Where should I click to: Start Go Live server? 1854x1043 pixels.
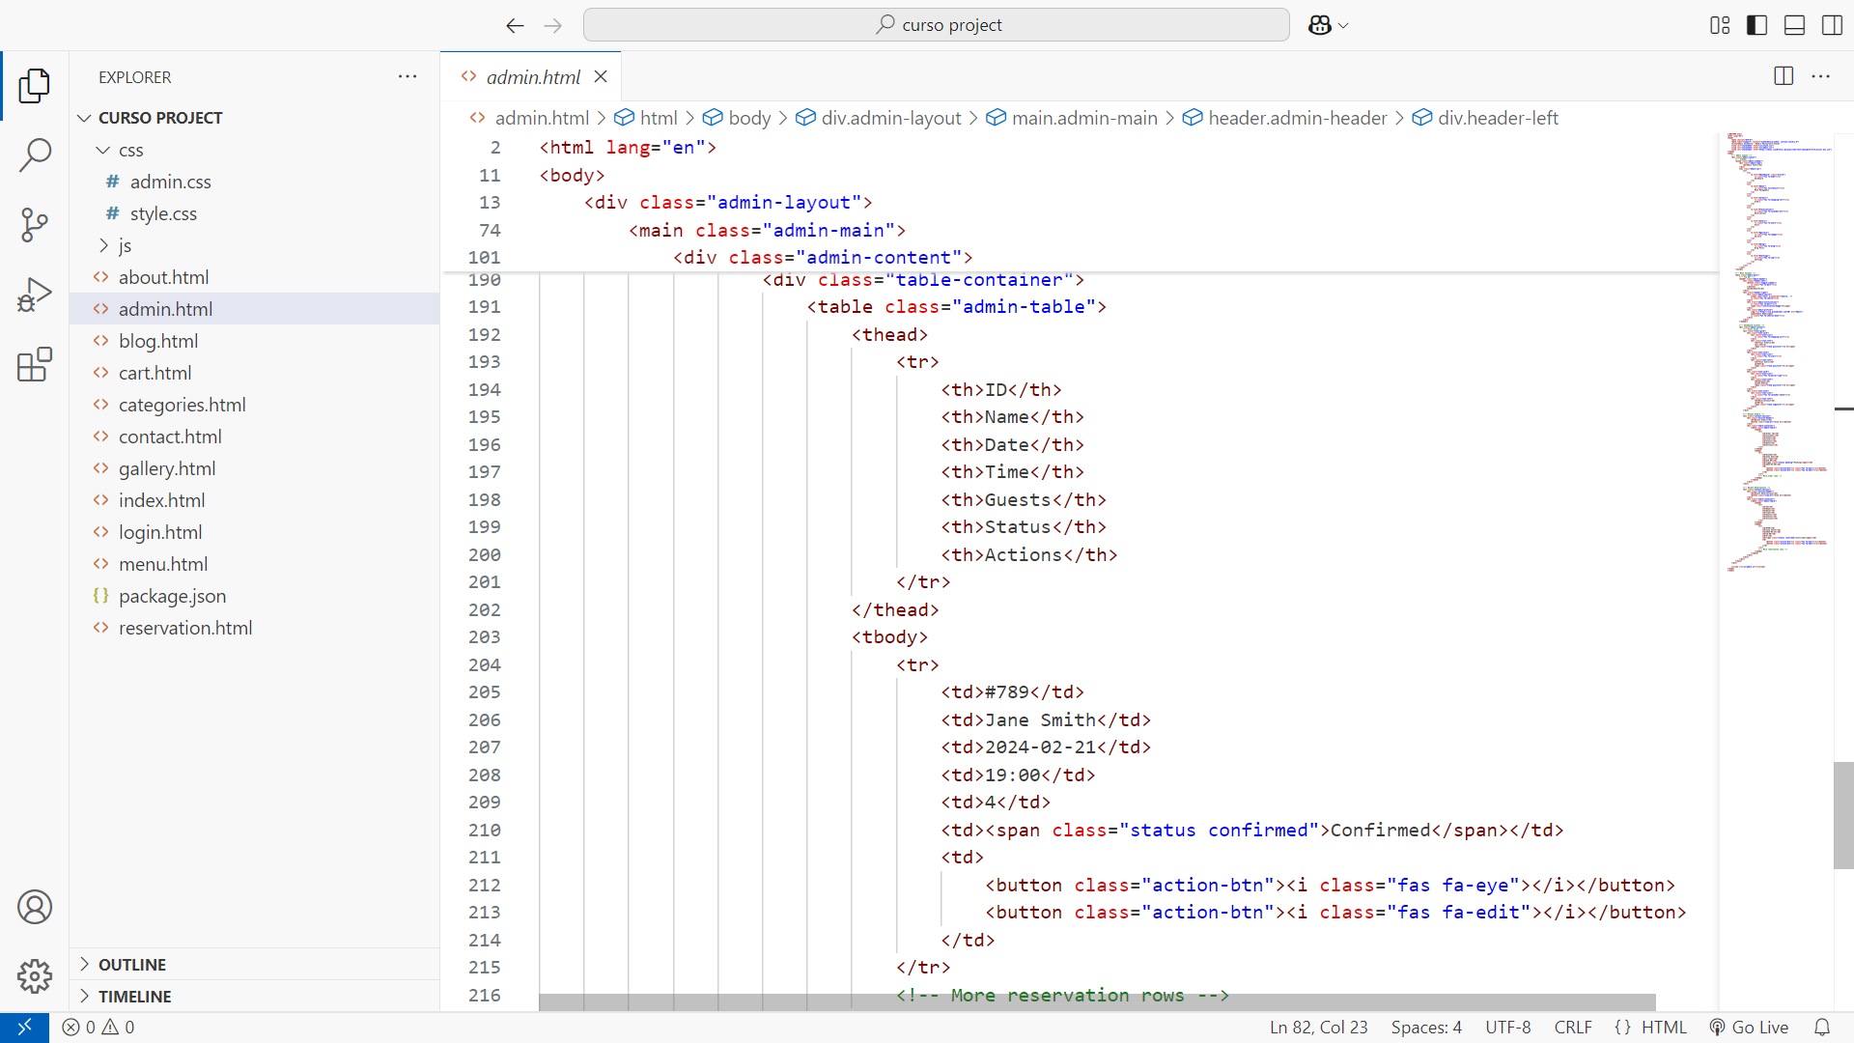(1749, 1028)
